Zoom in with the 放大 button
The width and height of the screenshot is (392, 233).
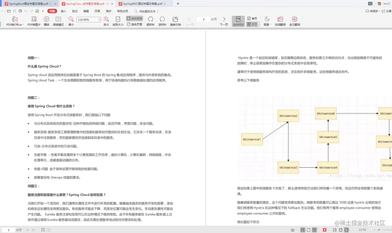point(106,21)
